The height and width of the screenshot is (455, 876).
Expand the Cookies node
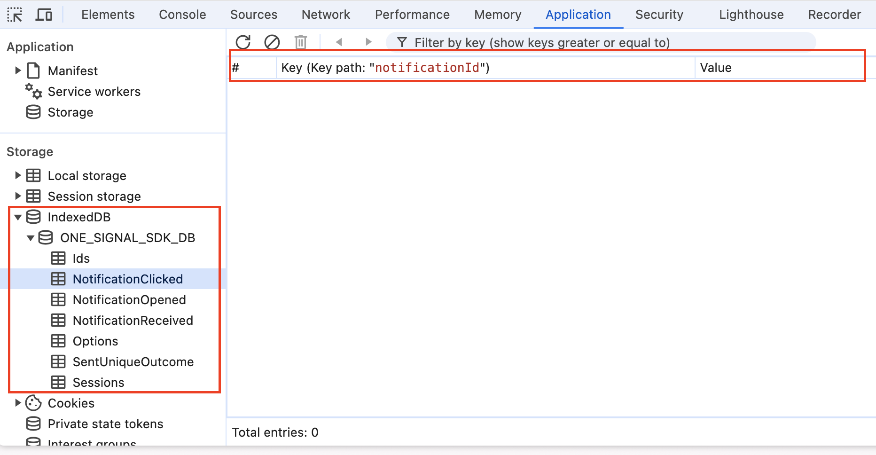pyautogui.click(x=18, y=403)
